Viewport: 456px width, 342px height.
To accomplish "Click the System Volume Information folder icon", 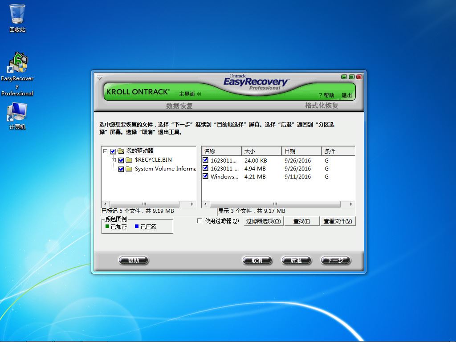I will point(129,169).
